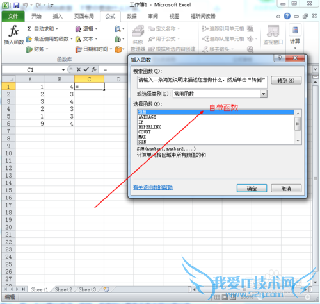
Task: Open the 财务 financial functions icon
Action: click(29, 49)
